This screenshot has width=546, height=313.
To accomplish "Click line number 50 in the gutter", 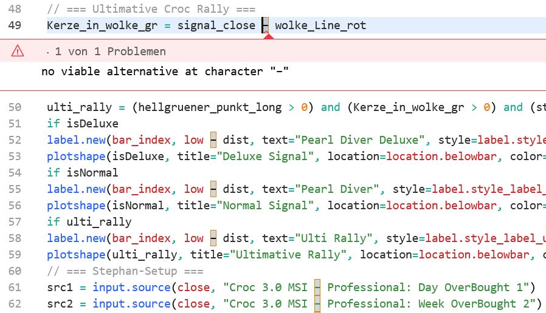I will 15,107.
